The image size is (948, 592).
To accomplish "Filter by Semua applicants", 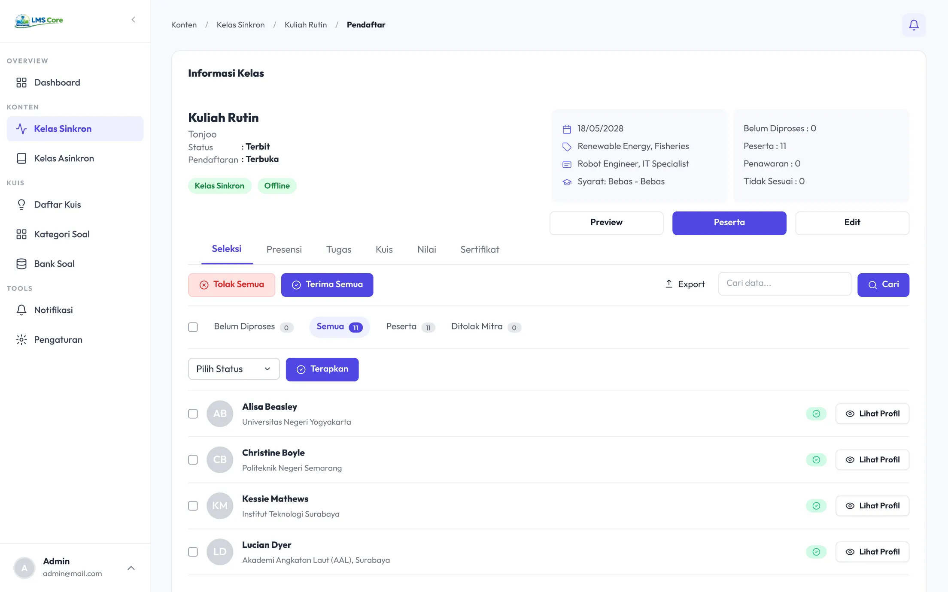I will coord(339,327).
